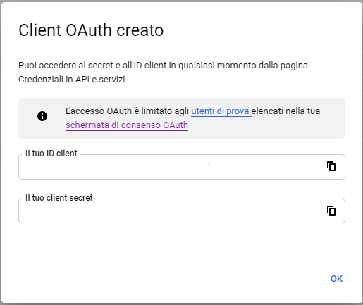Open the 'utenti di prova' link
Screen dimensions: 363x305
[x=221, y=111]
